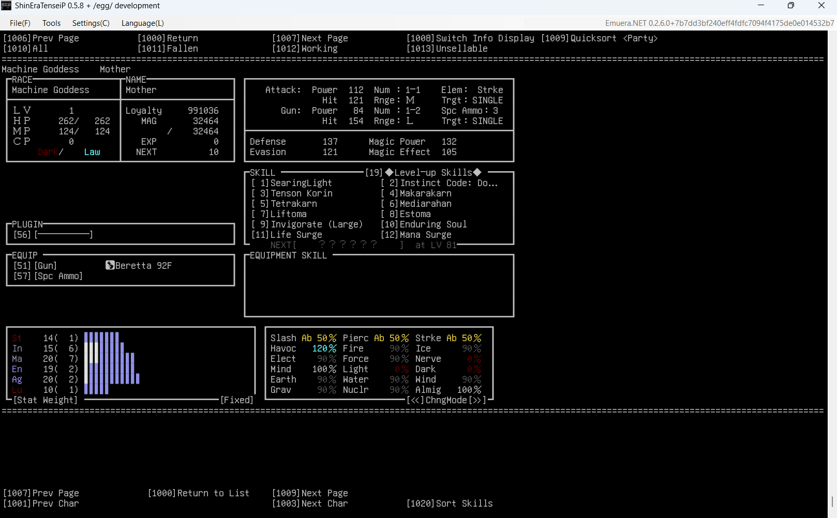837x518 pixels.
Task: Click the gun icon beside Beretta 92F
Action: tap(110, 265)
